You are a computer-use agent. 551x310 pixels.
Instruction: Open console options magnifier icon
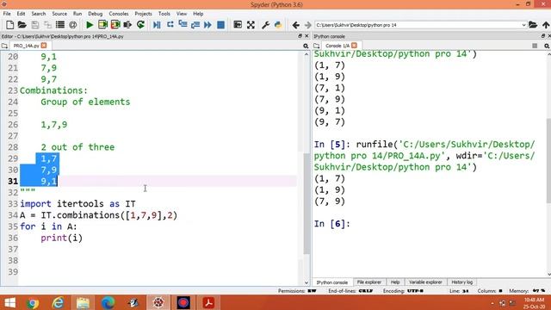[x=547, y=46]
